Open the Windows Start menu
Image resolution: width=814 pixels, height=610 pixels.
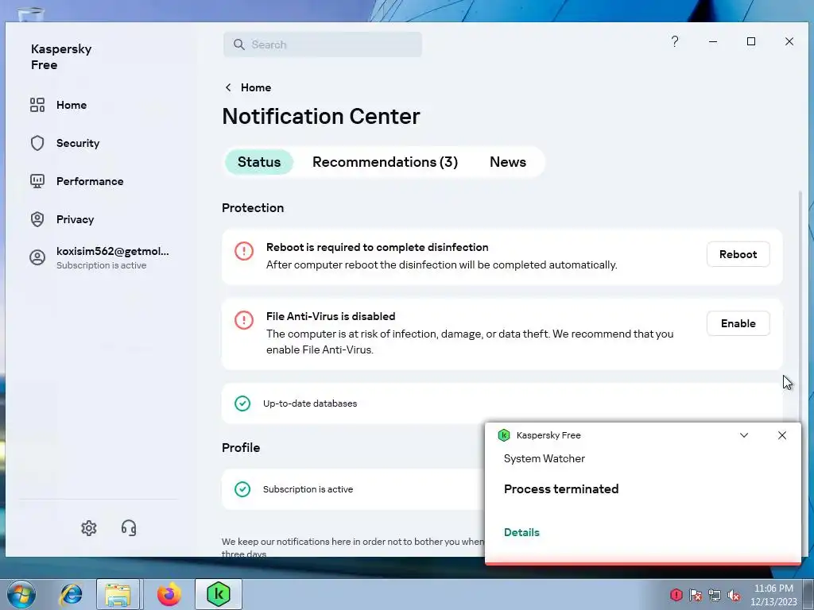click(x=21, y=594)
